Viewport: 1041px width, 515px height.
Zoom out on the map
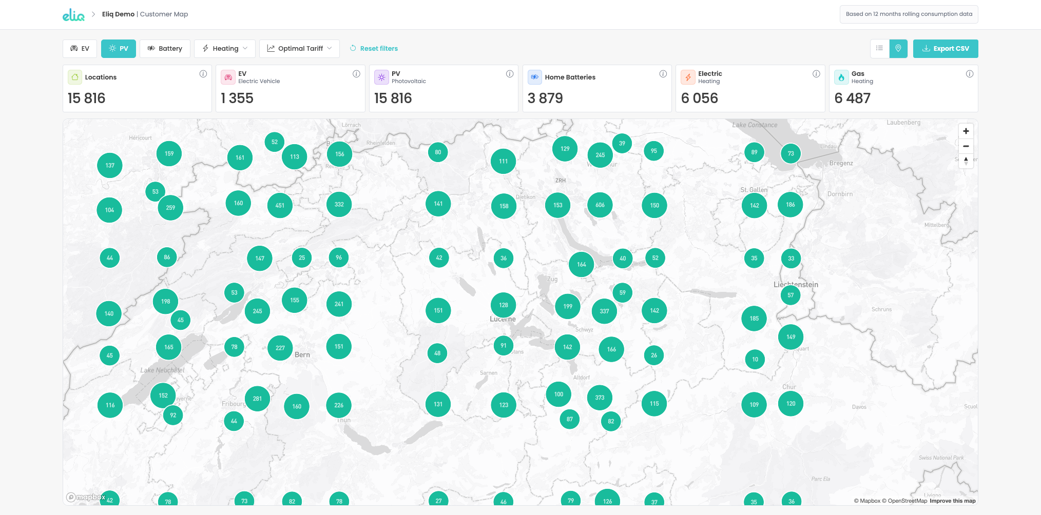[x=966, y=146]
